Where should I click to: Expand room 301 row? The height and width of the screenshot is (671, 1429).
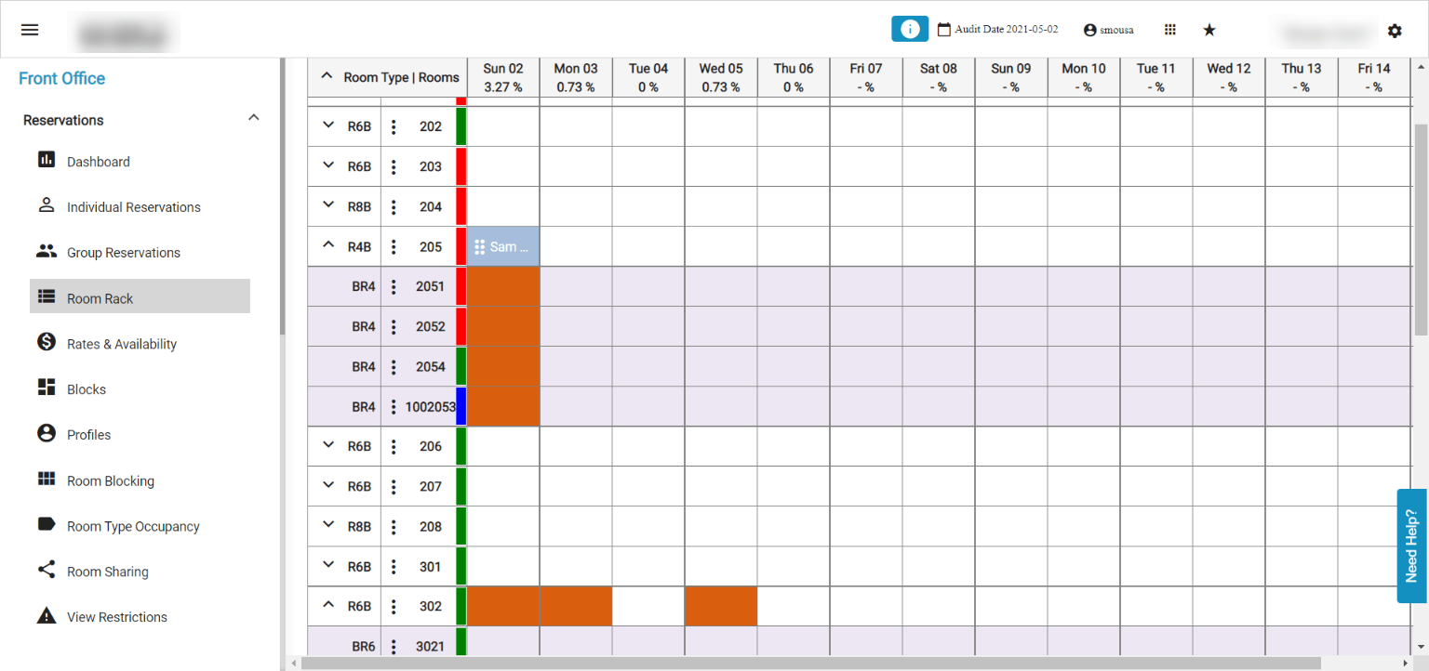click(327, 565)
